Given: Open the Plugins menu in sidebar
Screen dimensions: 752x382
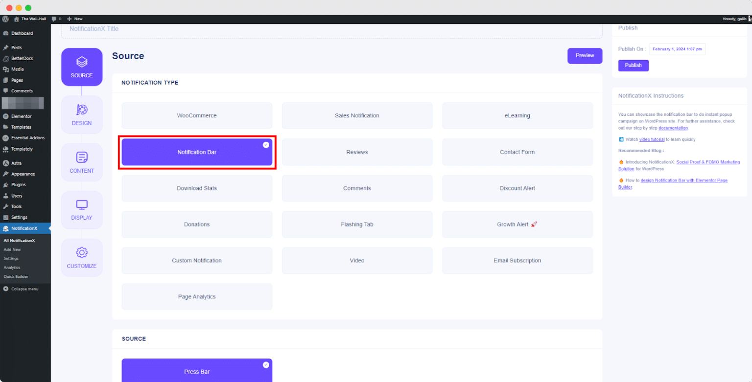Looking at the screenshot, I should click(18, 185).
